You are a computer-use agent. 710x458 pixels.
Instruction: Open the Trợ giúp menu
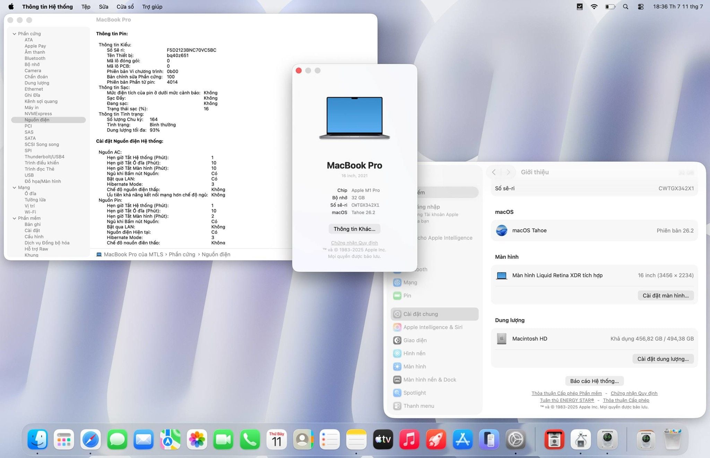[x=152, y=7]
